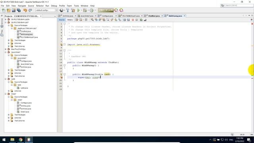Click the Save All toolbar icon
The height and width of the screenshot is (143, 254).
(19, 10)
